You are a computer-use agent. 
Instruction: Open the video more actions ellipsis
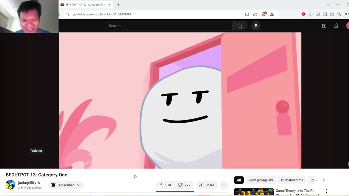[x=224, y=185]
